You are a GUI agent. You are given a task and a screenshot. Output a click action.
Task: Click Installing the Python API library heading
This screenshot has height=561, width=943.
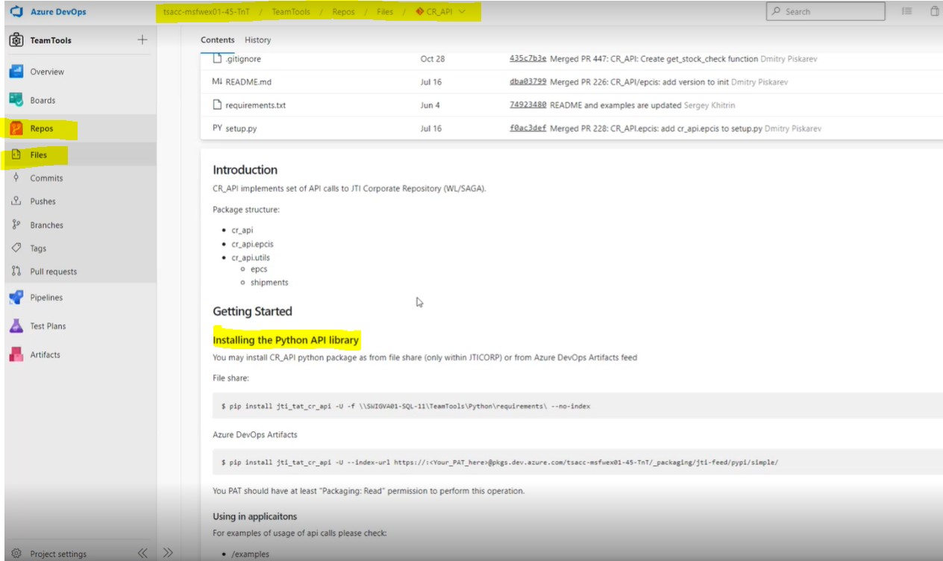(x=286, y=339)
